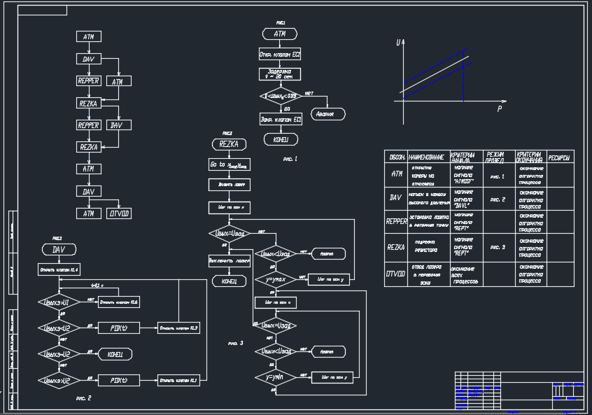Select the 'ОБОЗН.' table header
This screenshot has height=415, width=592.
396,157
